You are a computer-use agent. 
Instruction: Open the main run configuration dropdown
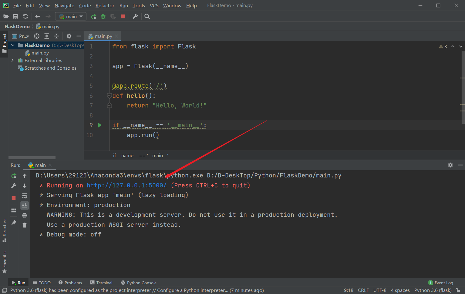pyautogui.click(x=71, y=16)
